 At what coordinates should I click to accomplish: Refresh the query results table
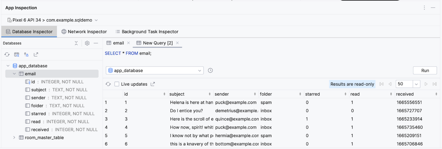tap(108, 84)
